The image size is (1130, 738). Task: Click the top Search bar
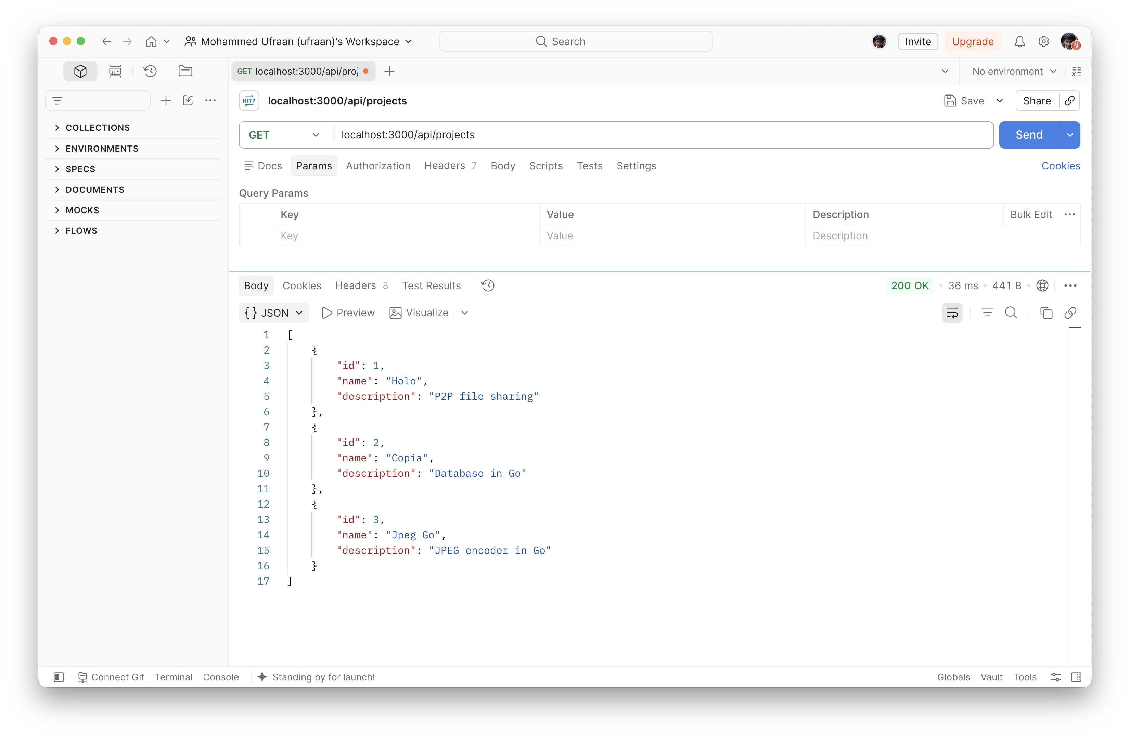tap(576, 42)
